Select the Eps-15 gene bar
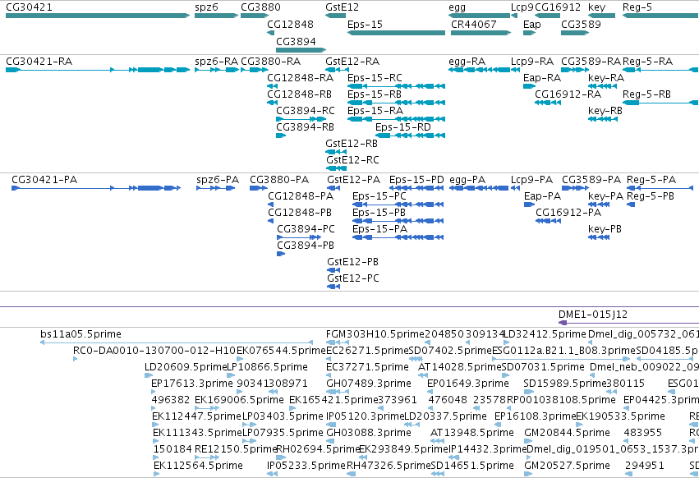The image size is (699, 478). (396, 33)
